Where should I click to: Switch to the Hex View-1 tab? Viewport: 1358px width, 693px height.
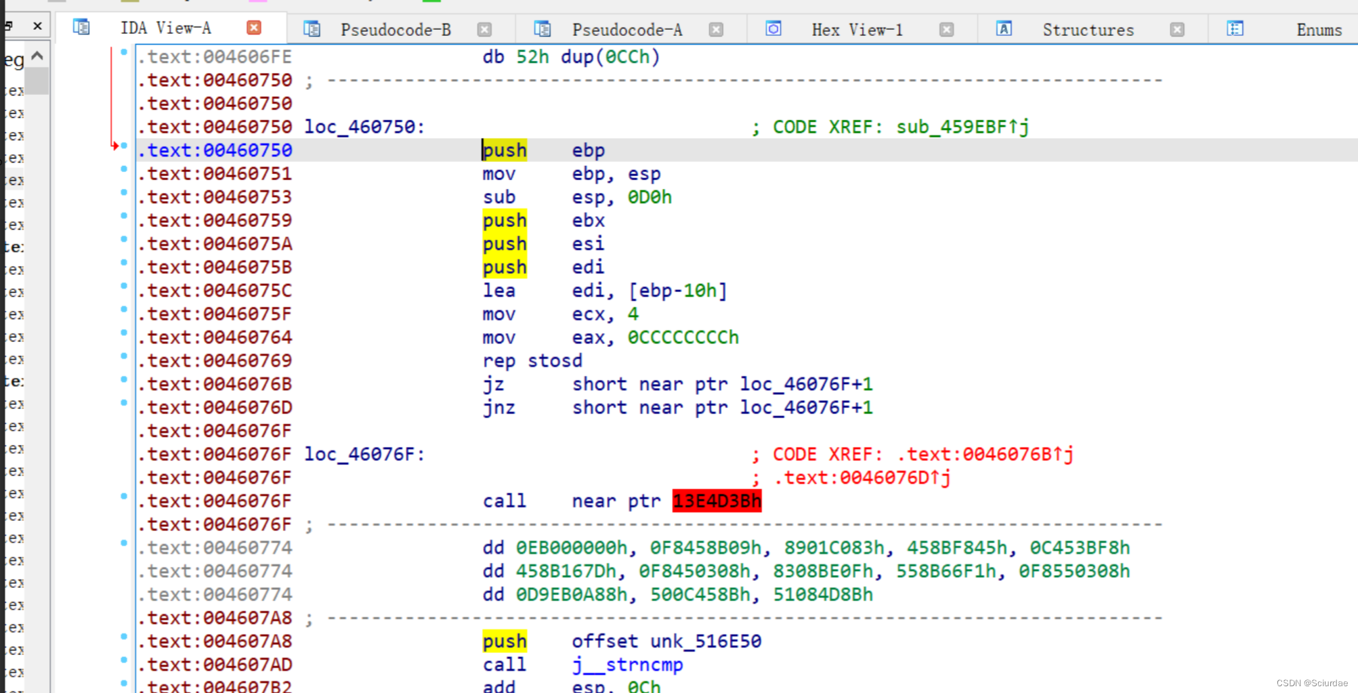pyautogui.click(x=857, y=29)
